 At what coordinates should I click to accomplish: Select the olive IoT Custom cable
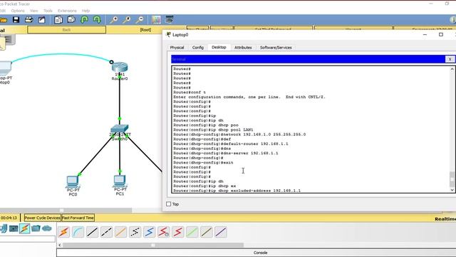[x=206, y=232]
